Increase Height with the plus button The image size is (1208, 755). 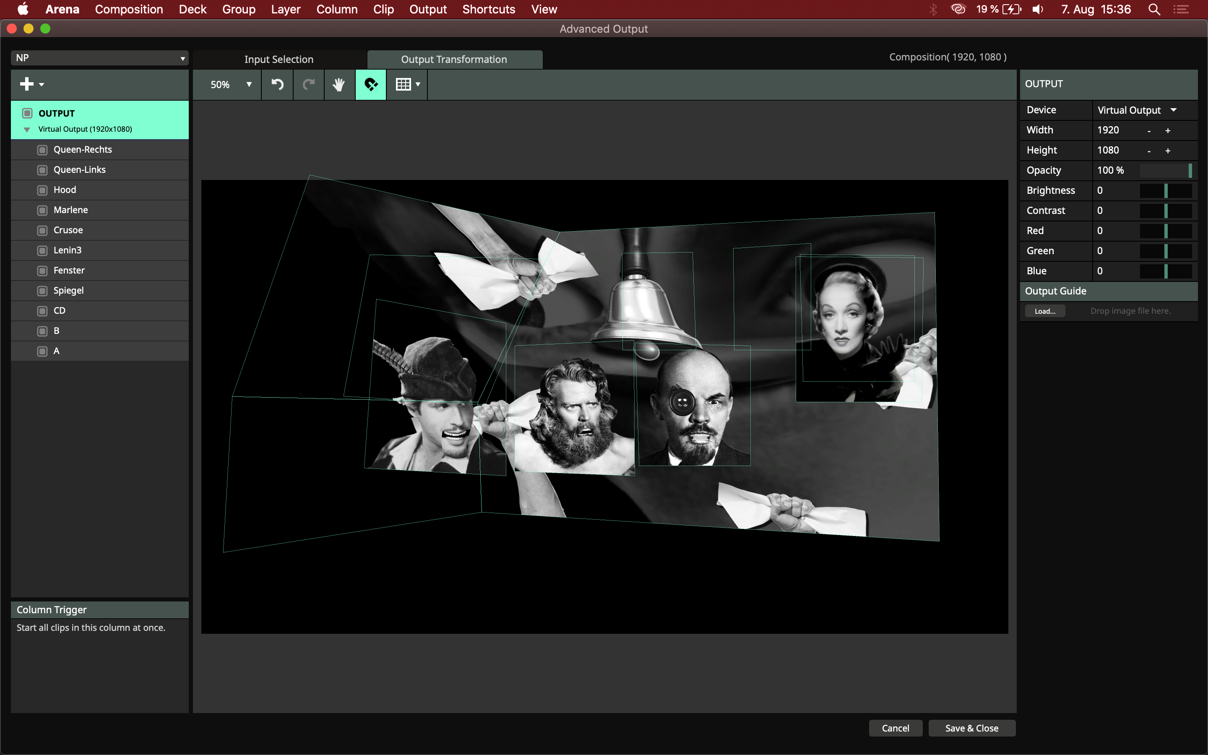[x=1168, y=151]
